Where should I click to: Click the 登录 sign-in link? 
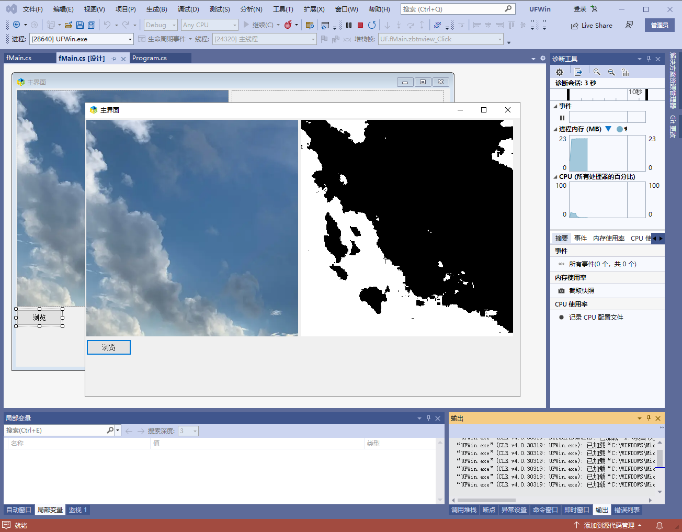pos(579,9)
